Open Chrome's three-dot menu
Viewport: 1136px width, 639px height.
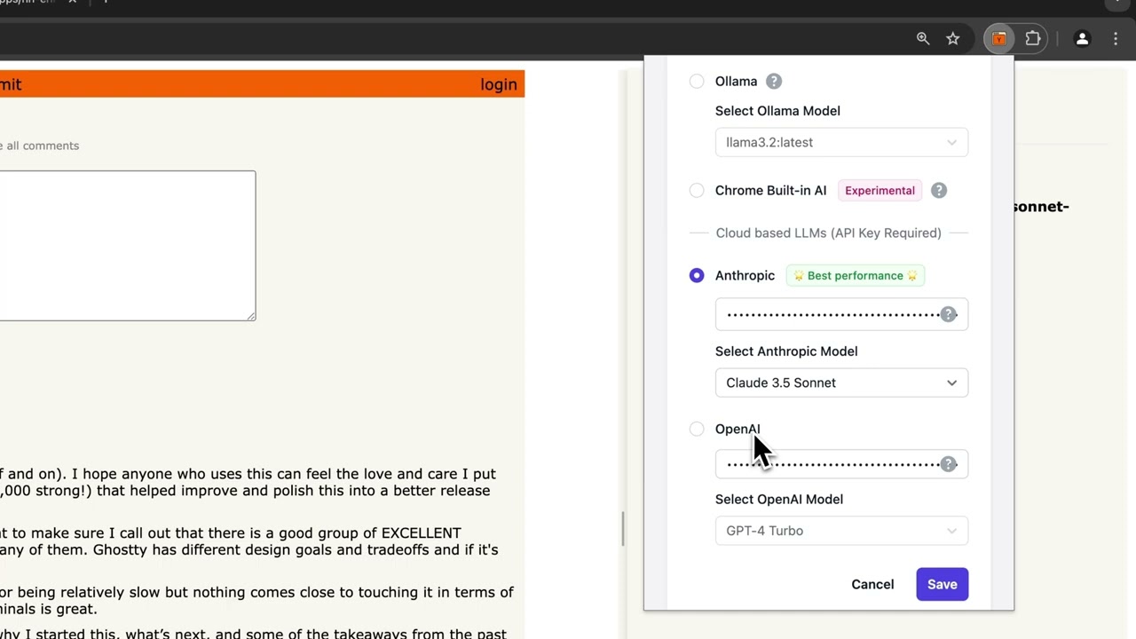click(x=1116, y=38)
